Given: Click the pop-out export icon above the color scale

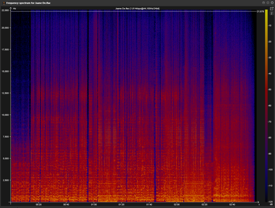Looking at the screenshot, I should tap(272, 9).
